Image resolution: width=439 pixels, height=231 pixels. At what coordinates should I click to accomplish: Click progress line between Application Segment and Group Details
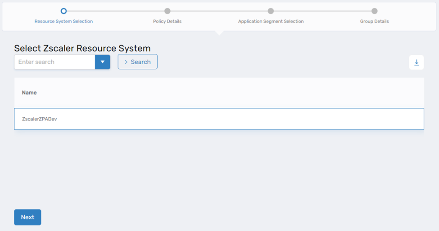(x=322, y=11)
